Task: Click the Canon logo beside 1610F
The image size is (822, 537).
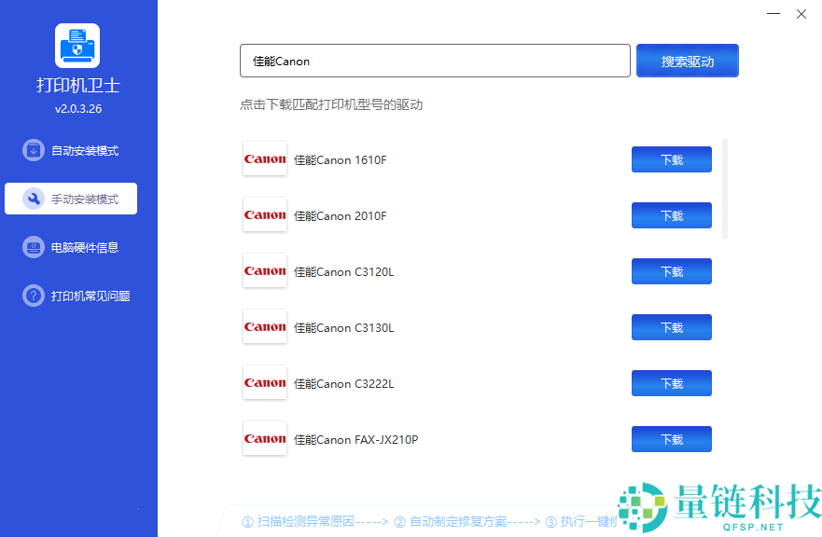Action: point(265,158)
